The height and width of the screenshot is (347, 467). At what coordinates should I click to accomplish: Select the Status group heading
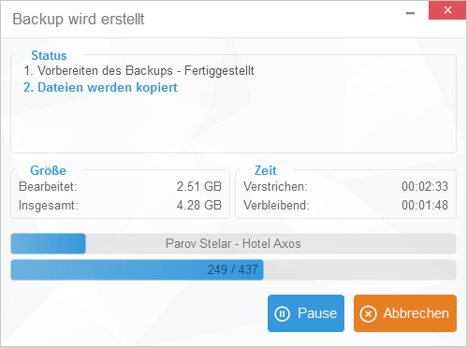[x=49, y=55]
